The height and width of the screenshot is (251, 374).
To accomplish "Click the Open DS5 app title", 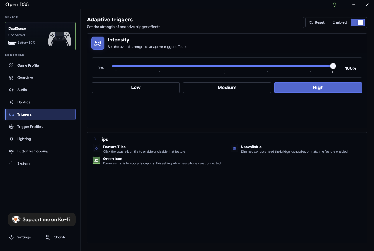I will pyautogui.click(x=17, y=5).
